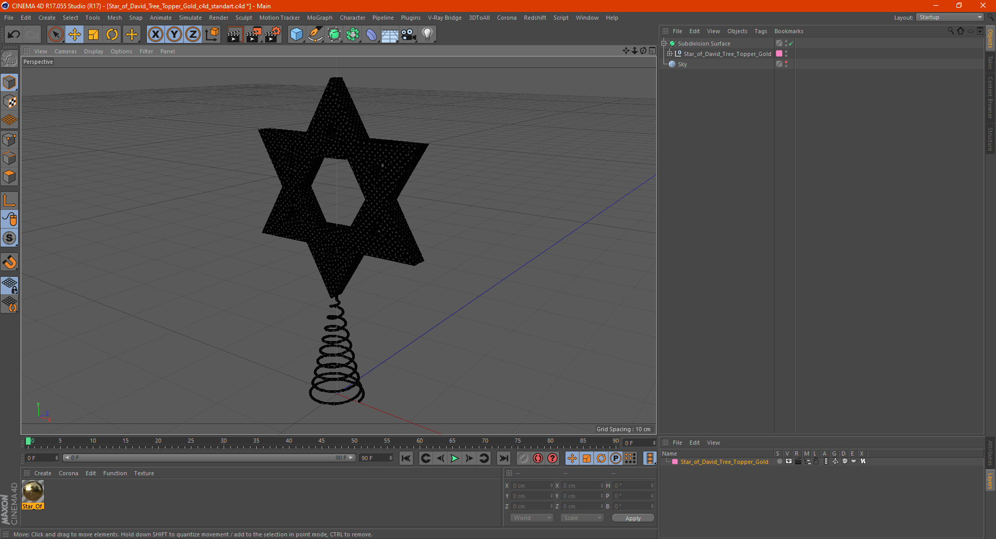Activate the Move tool in toolbar
996x539 pixels.
75,35
